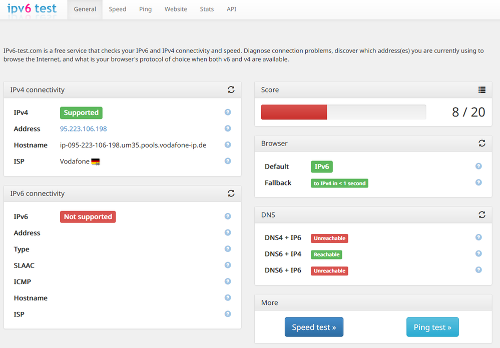The image size is (500, 348).
Task: Open help icon for IPv4 Supported row
Action: tap(228, 112)
